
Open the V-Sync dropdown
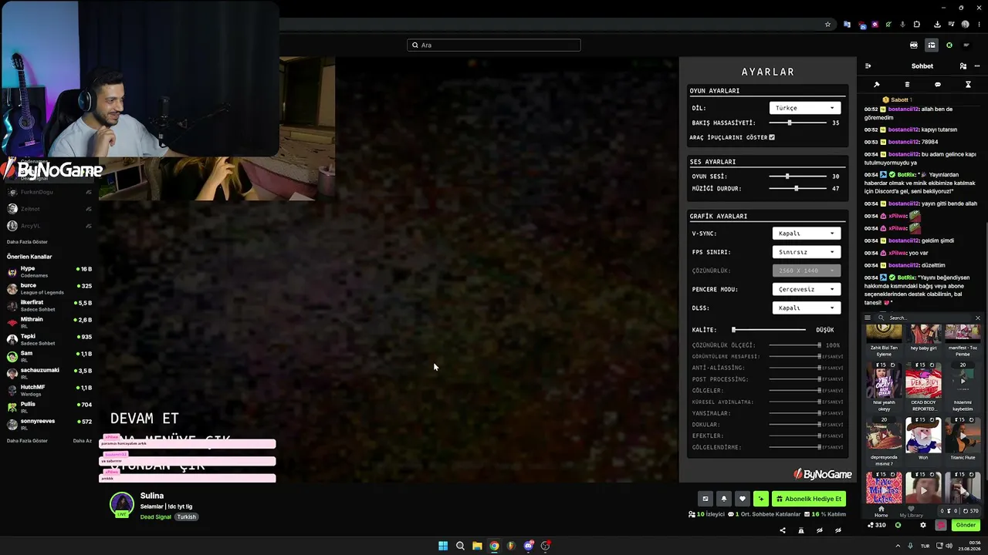coord(806,234)
